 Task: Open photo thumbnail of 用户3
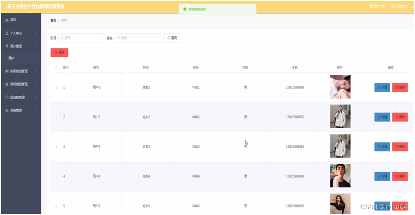coord(340,146)
